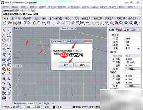Image resolution: width=143 pixels, height=110 pixels.
Task: Click the 是(Y) Yes button in dialog
Action: [66, 65]
